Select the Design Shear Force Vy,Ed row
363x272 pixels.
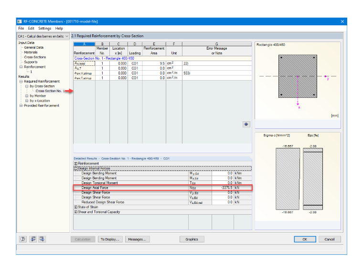click(x=162, y=193)
